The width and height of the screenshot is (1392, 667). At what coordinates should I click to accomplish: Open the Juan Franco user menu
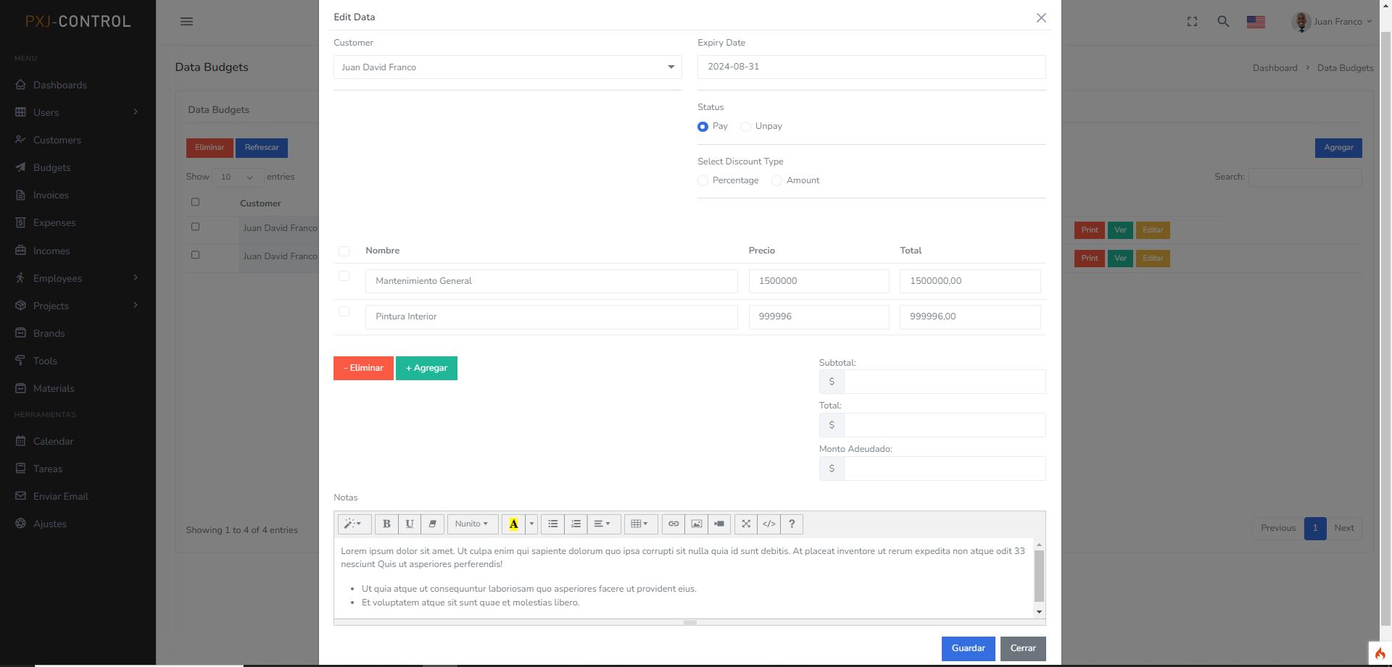point(1332,22)
